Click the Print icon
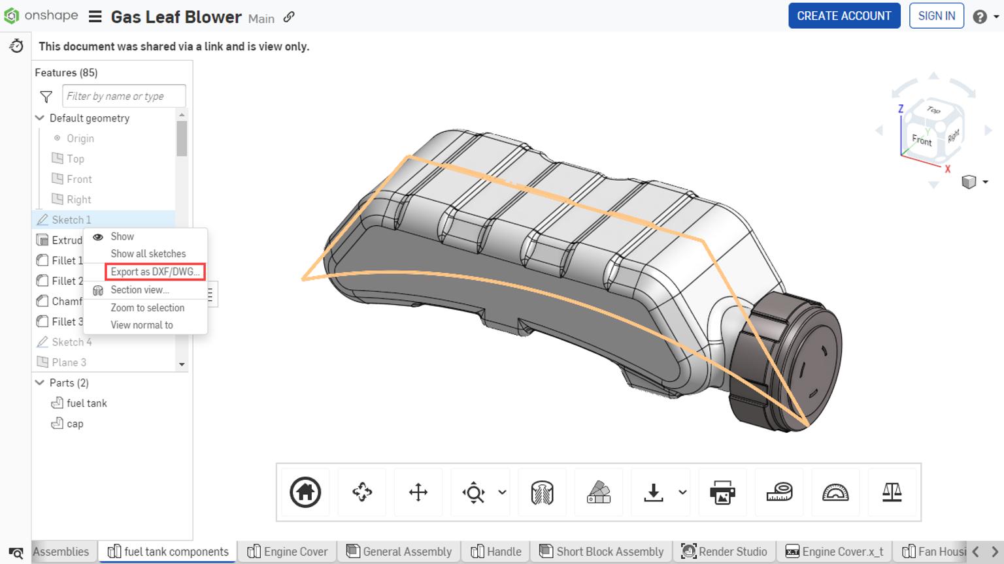Image resolution: width=1004 pixels, height=564 pixels. coord(722,492)
